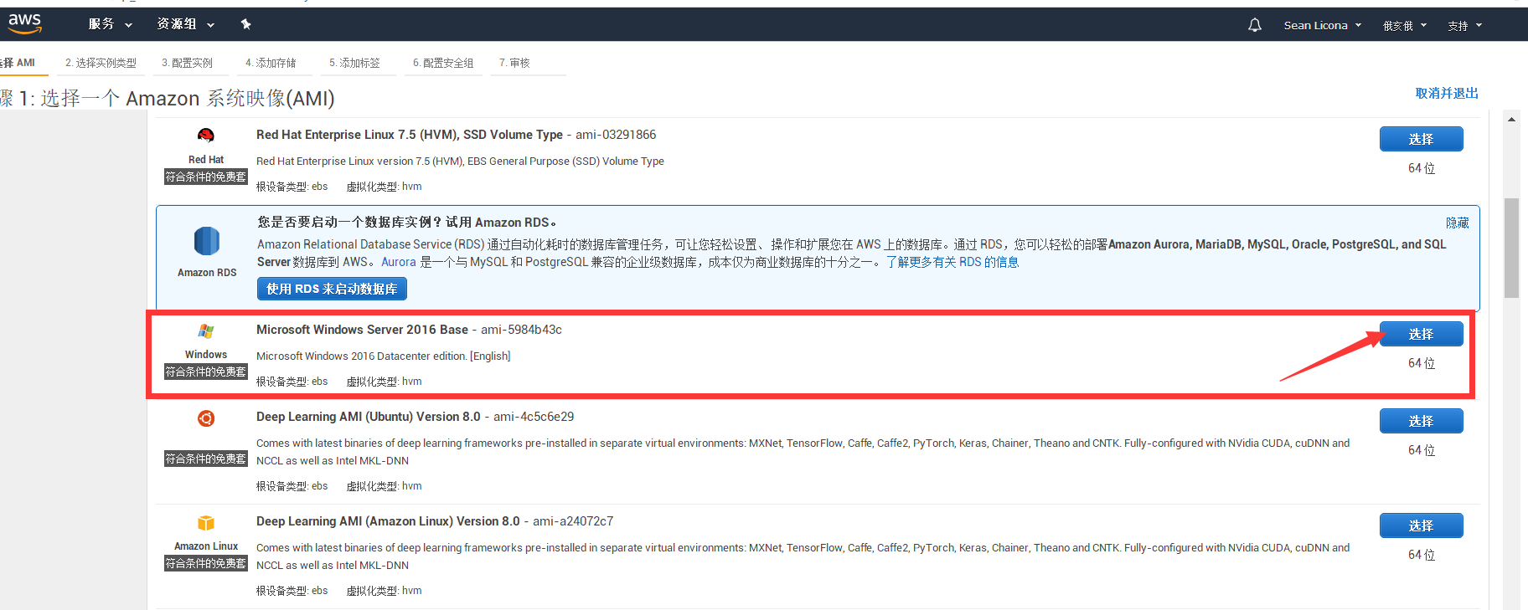Go to step 6 配置安全组 tab
Screen dimensions: 1528x610
coord(443,63)
